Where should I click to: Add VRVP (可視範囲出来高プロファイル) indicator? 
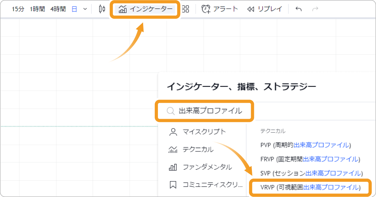pyautogui.click(x=310, y=187)
